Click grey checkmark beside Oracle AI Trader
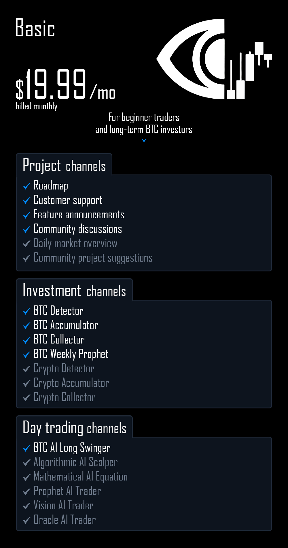The width and height of the screenshot is (288, 548). (x=26, y=520)
